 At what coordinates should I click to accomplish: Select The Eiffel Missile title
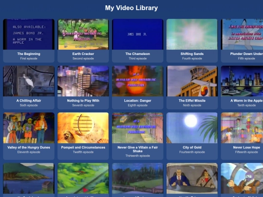pyautogui.click(x=192, y=101)
